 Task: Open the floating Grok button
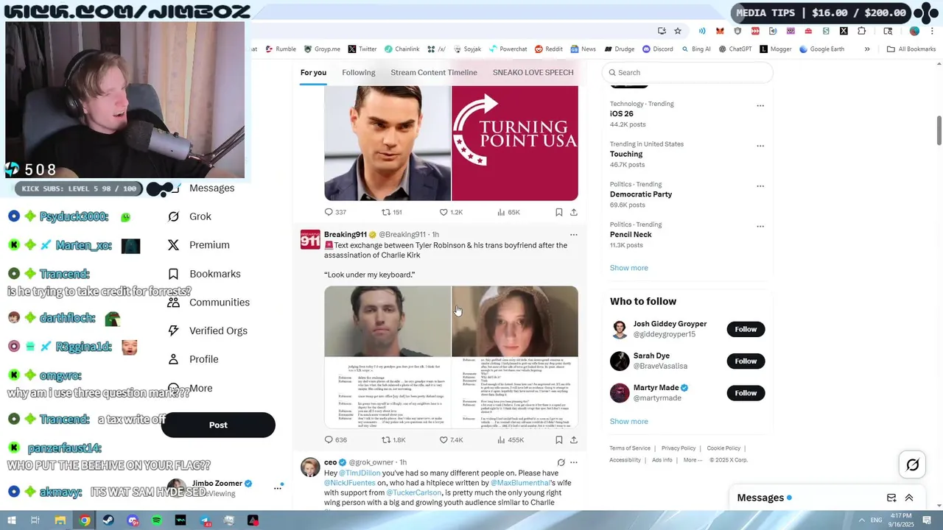(913, 464)
